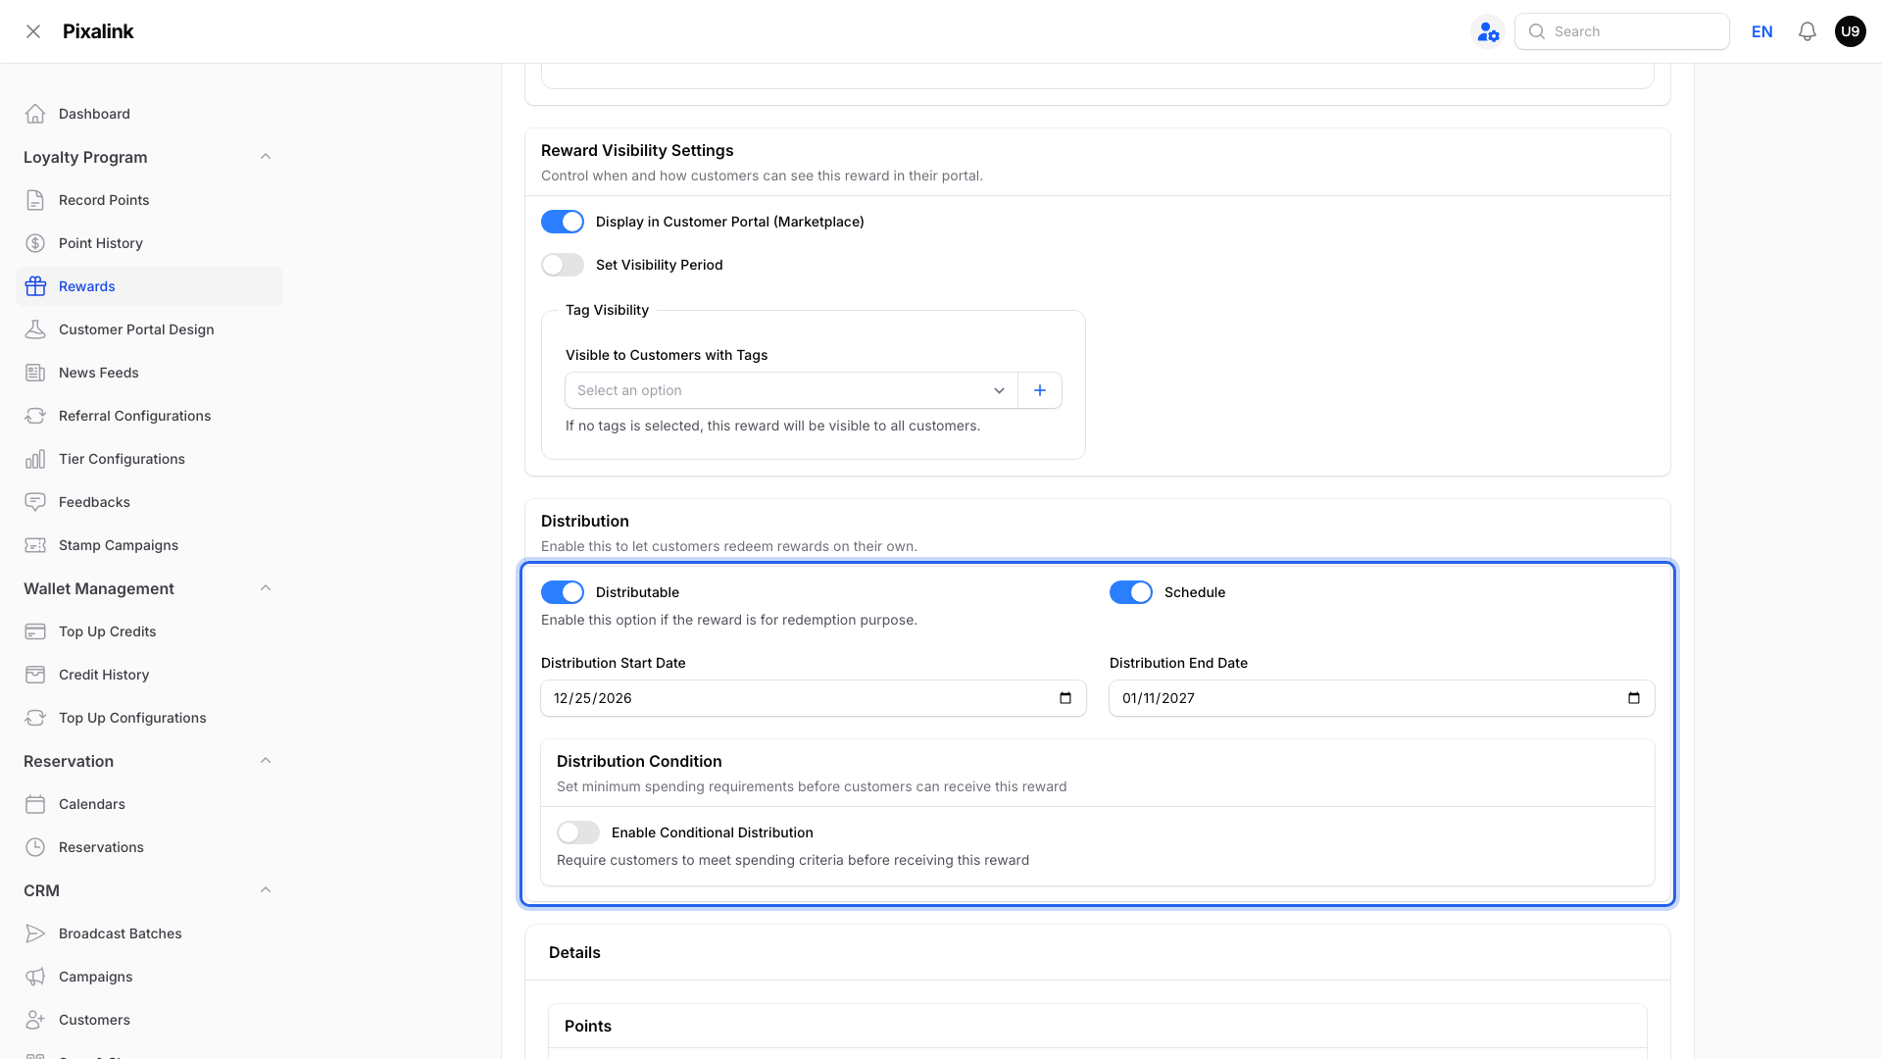Enable Set Visibility Period toggle

[563, 265]
